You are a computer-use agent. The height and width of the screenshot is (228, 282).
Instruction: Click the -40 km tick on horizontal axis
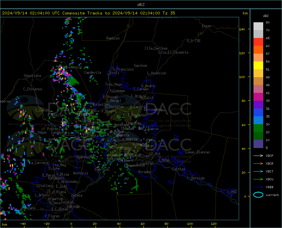pos(23,224)
